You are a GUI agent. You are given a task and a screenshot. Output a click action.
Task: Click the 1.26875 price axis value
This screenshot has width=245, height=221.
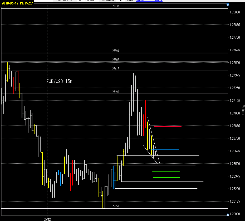(235, 126)
